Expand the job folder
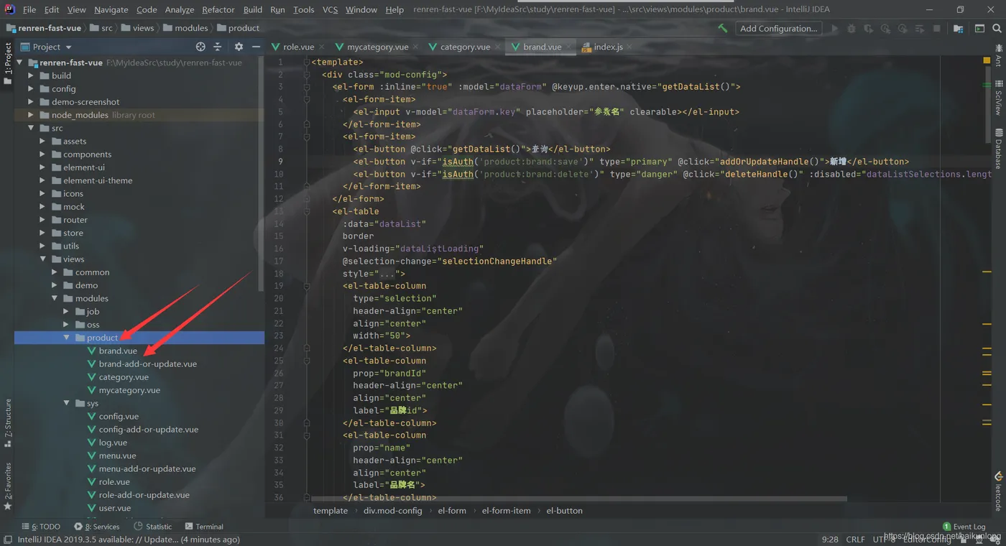Image resolution: width=1006 pixels, height=546 pixels. pyautogui.click(x=66, y=312)
